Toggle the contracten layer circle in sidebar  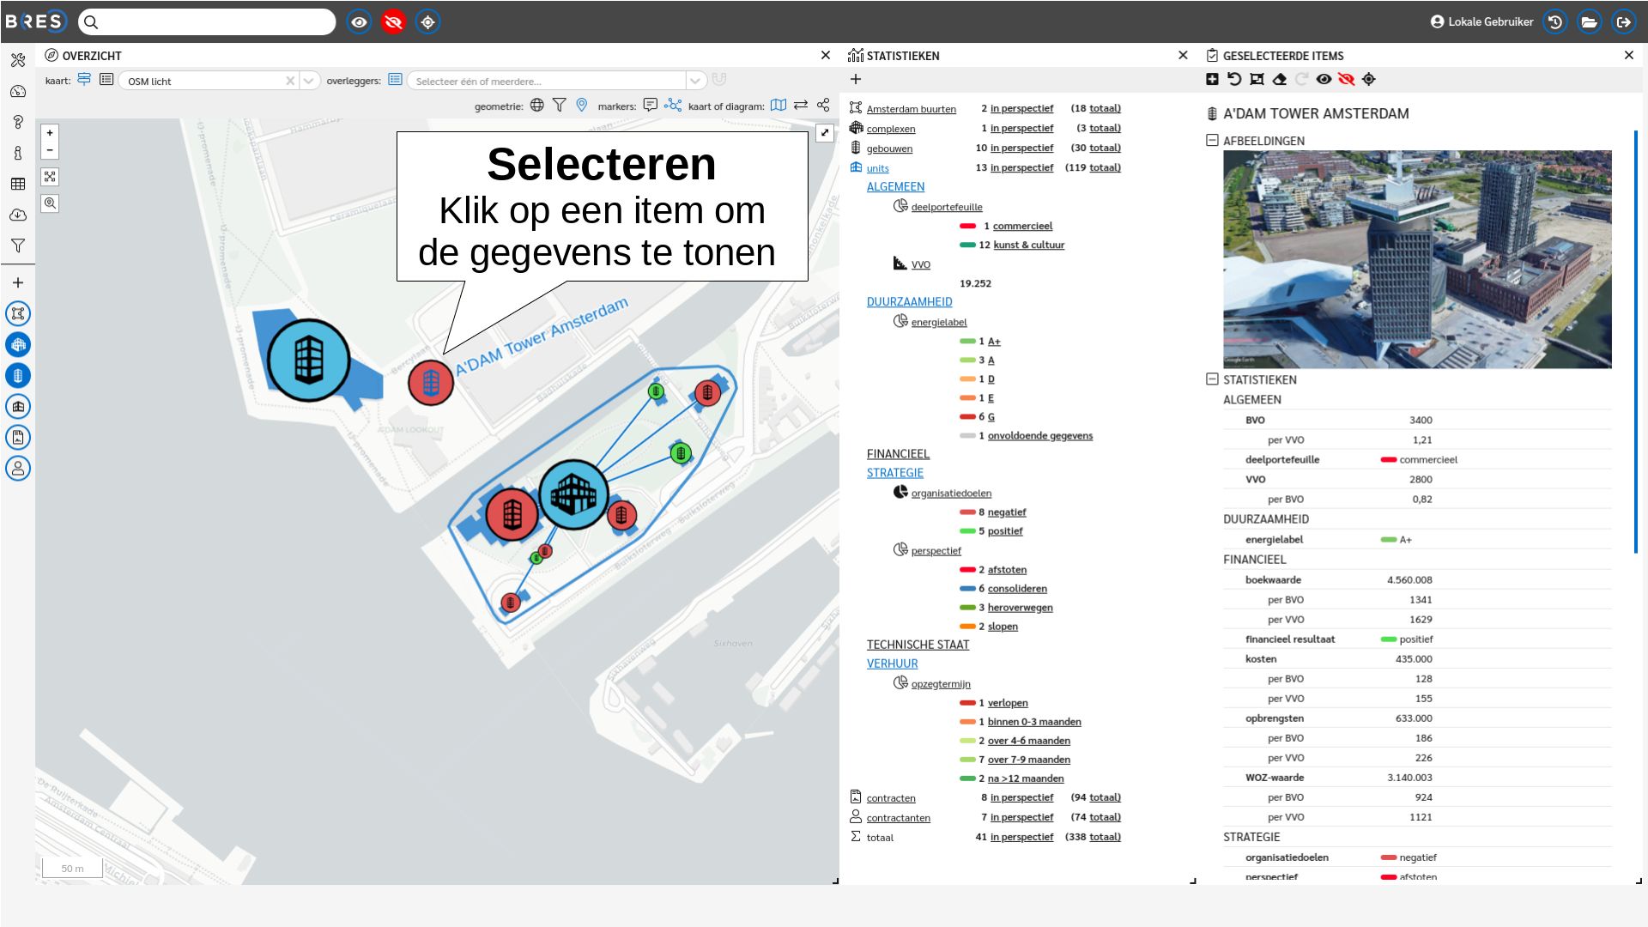(18, 437)
